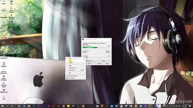This screenshot has width=193, height=108.
Task: Open the Asus Keyboard desktop shortcut
Action: (4, 64)
